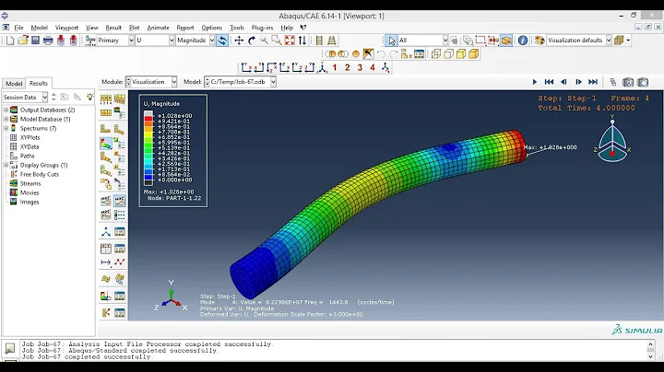Open the File menu
664x372 pixels.
(x=19, y=28)
